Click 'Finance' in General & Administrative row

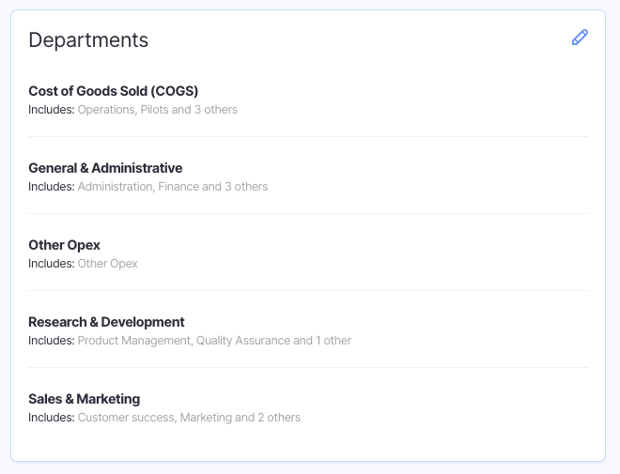(178, 187)
